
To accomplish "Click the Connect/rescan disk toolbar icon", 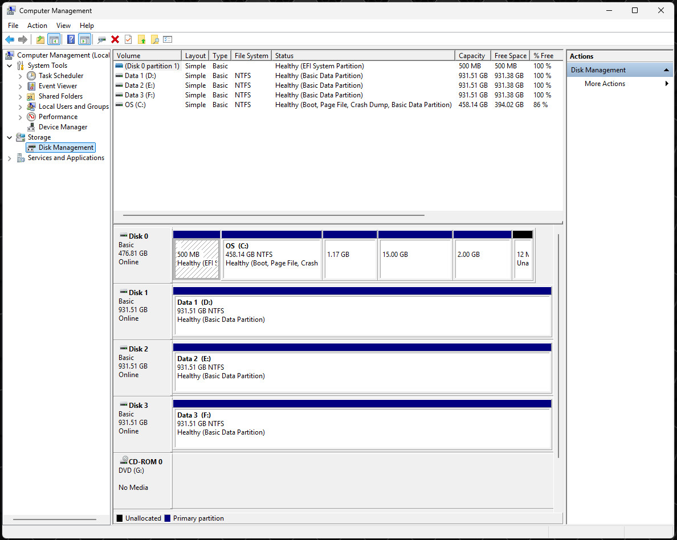I will [x=101, y=40].
